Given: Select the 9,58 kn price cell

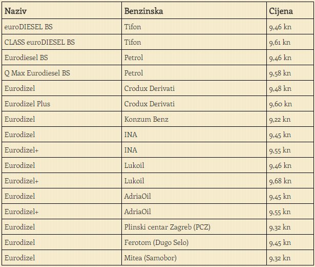Looking at the screenshot, I should [x=280, y=73].
